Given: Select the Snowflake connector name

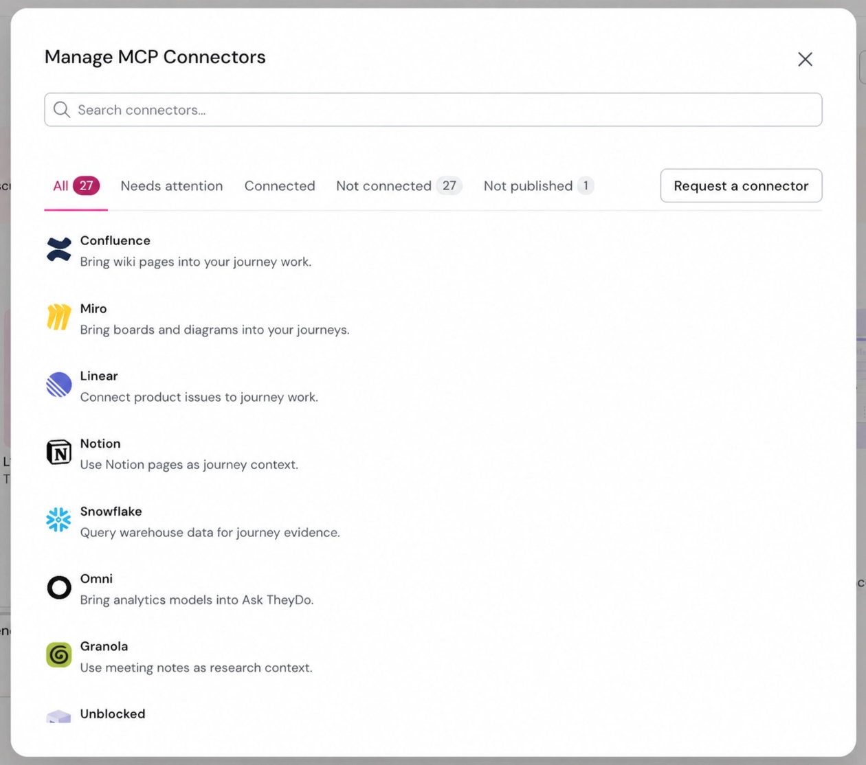Looking at the screenshot, I should click(111, 512).
